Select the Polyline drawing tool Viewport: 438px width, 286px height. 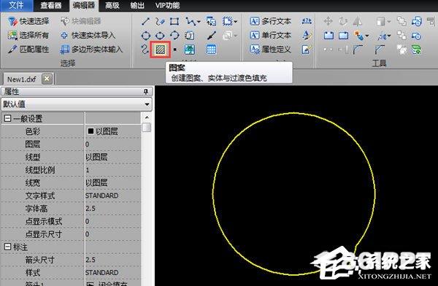click(x=191, y=21)
